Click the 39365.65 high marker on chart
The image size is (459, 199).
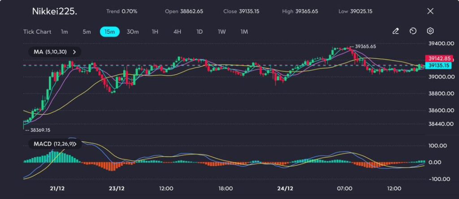click(x=365, y=46)
